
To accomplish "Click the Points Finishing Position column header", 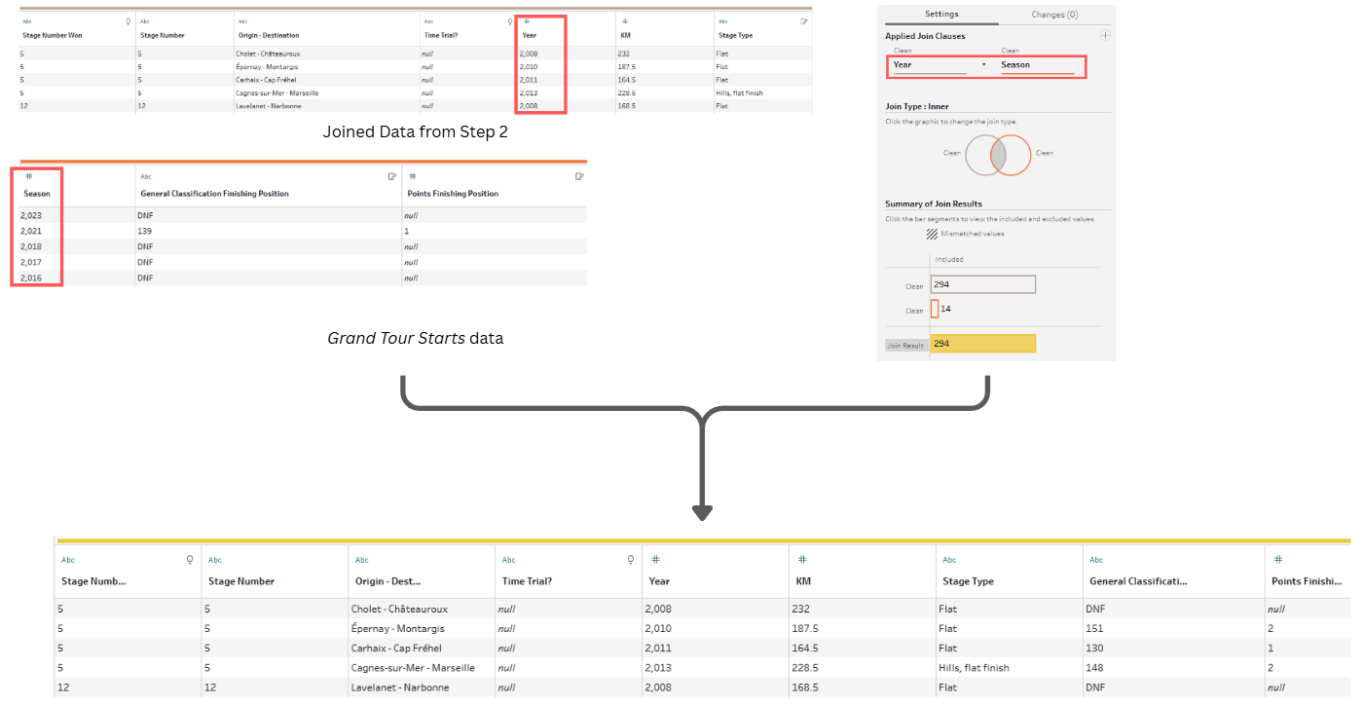I will click(x=451, y=194).
